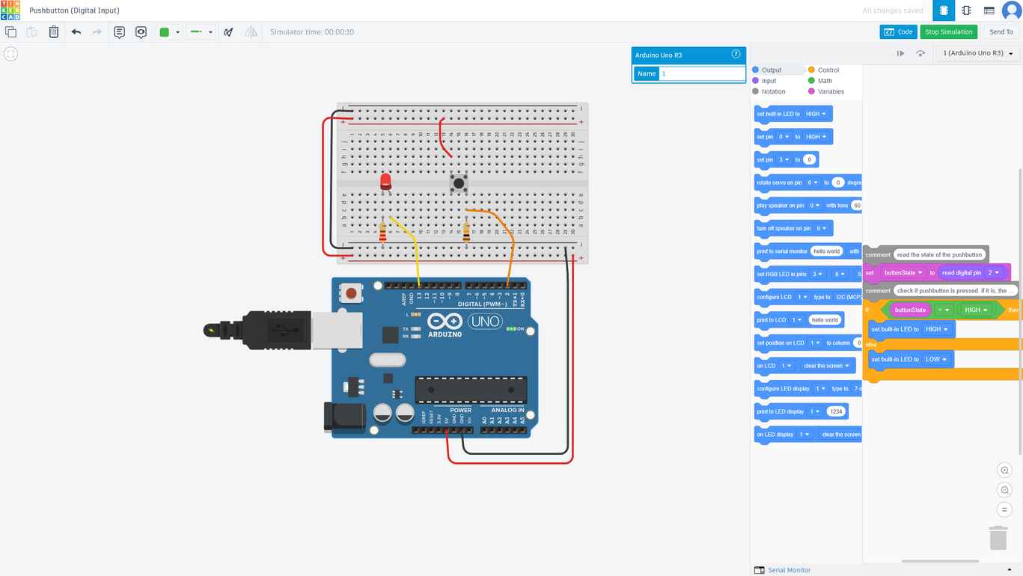Image resolution: width=1023 pixels, height=576 pixels.
Task: Click the pushbutton on the breadboard
Action: click(x=458, y=183)
